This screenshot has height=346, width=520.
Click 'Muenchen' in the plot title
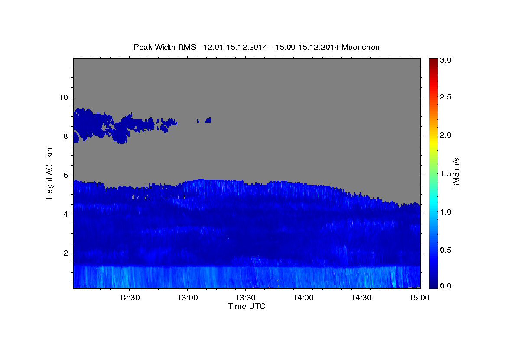[x=361, y=47]
